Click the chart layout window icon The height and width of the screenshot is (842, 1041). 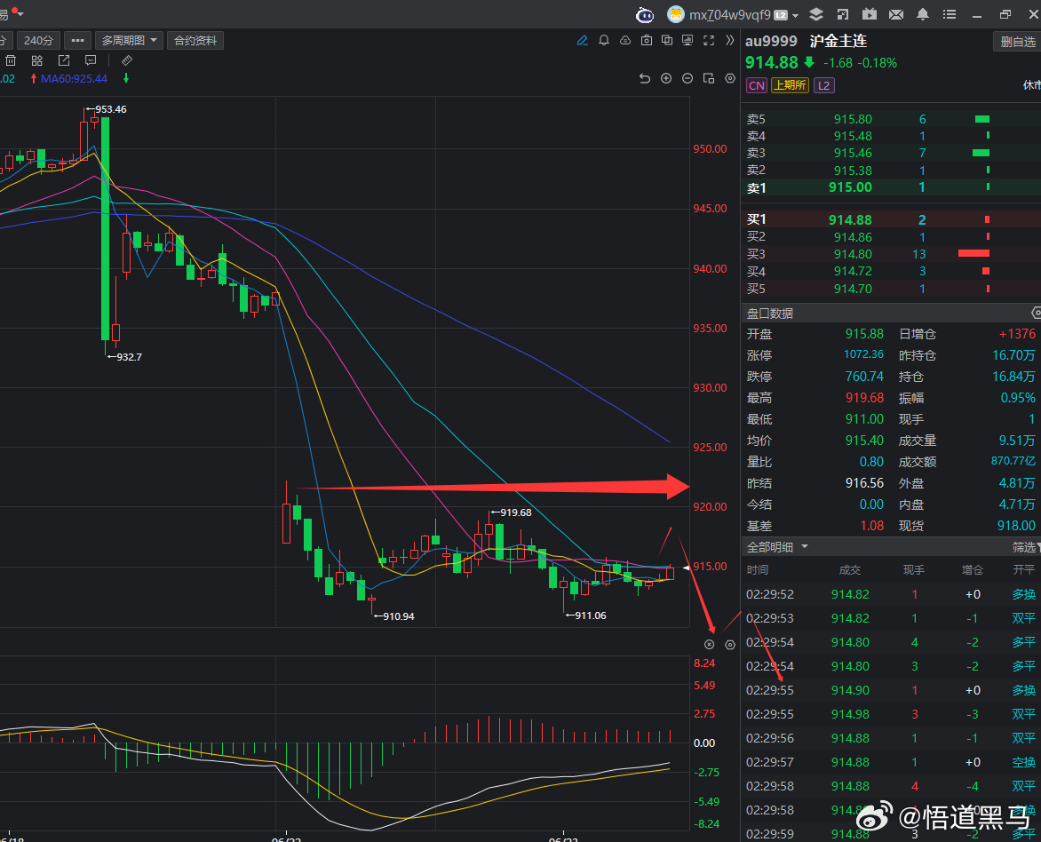pos(709,78)
